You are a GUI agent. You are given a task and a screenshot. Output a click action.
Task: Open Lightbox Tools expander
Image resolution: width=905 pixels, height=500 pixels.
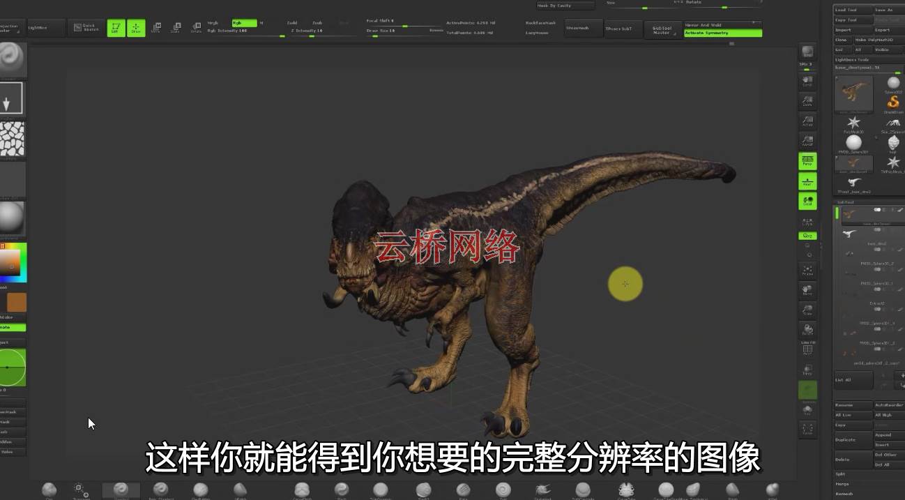click(869, 60)
